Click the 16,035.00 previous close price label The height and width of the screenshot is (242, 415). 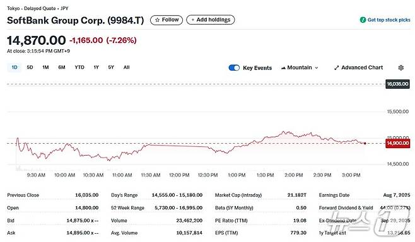coord(397,84)
